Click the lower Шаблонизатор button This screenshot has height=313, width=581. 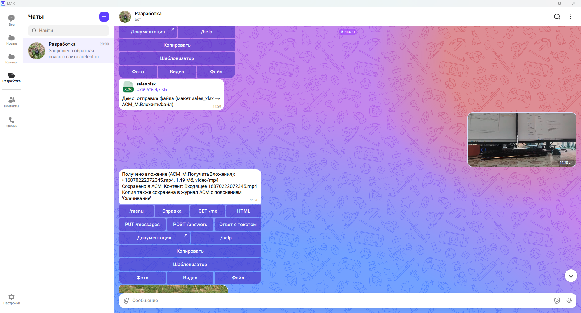pyautogui.click(x=190, y=265)
